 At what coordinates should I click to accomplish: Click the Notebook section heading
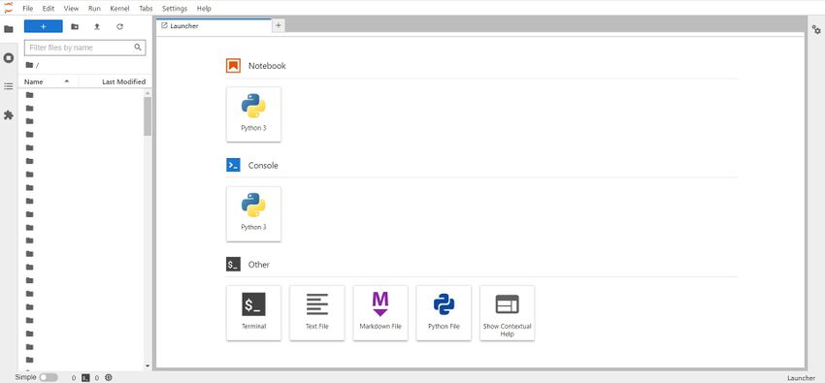(267, 66)
